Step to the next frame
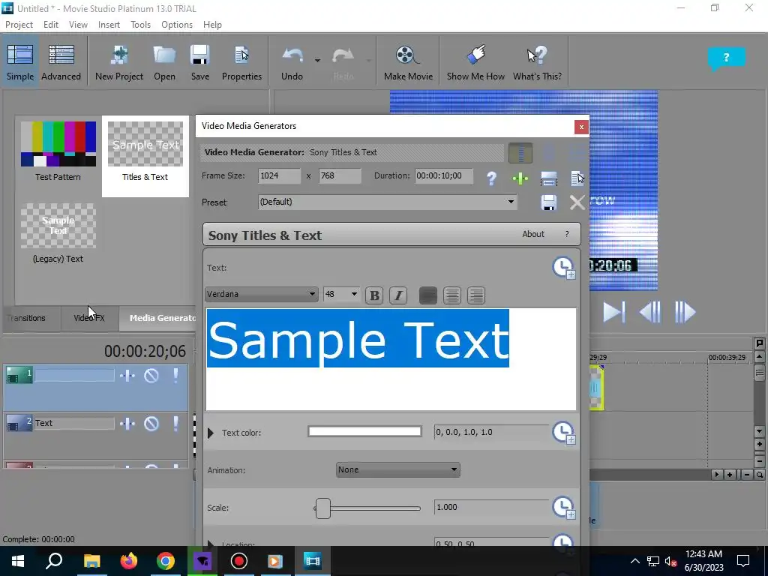This screenshot has width=768, height=576. tap(685, 313)
